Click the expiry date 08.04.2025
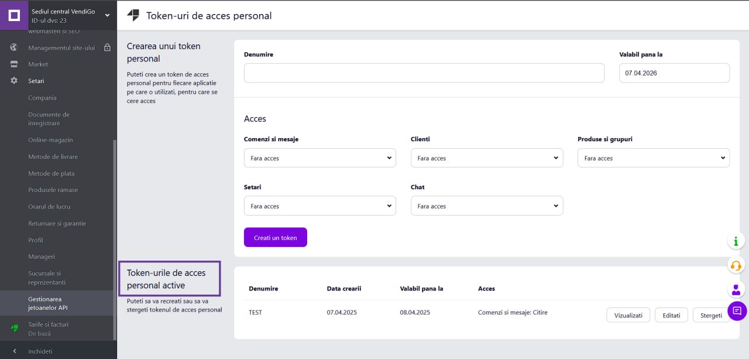This screenshot has height=359, width=749. click(415, 313)
